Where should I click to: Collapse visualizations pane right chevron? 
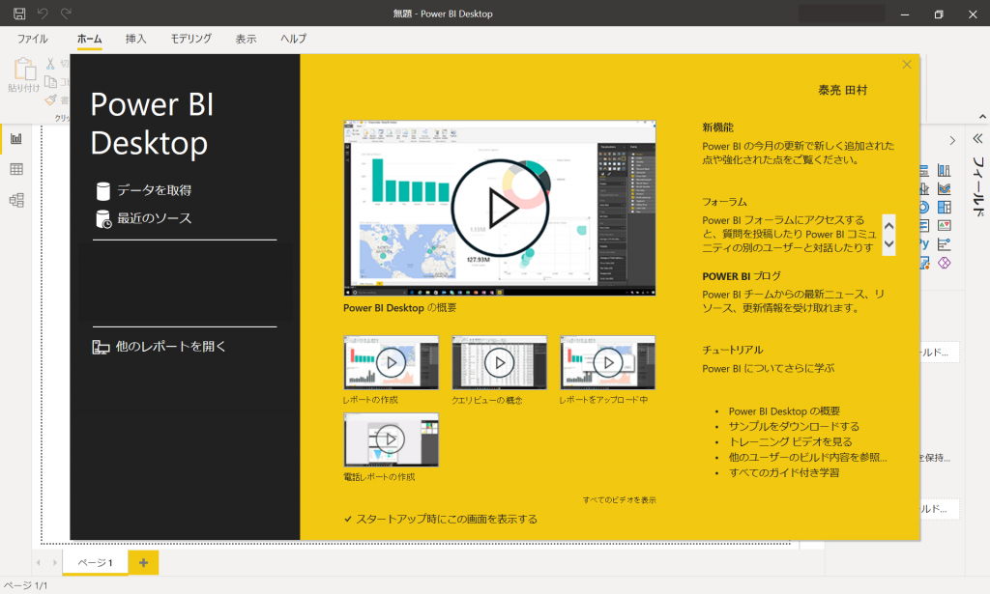click(x=952, y=140)
